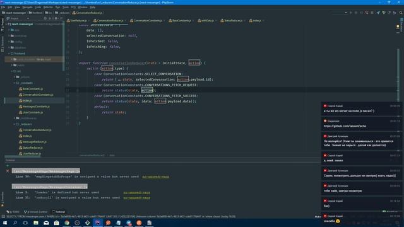This screenshot has height=227, width=404.
Task: Add a new terminal session with plus icon
Action: (8, 166)
